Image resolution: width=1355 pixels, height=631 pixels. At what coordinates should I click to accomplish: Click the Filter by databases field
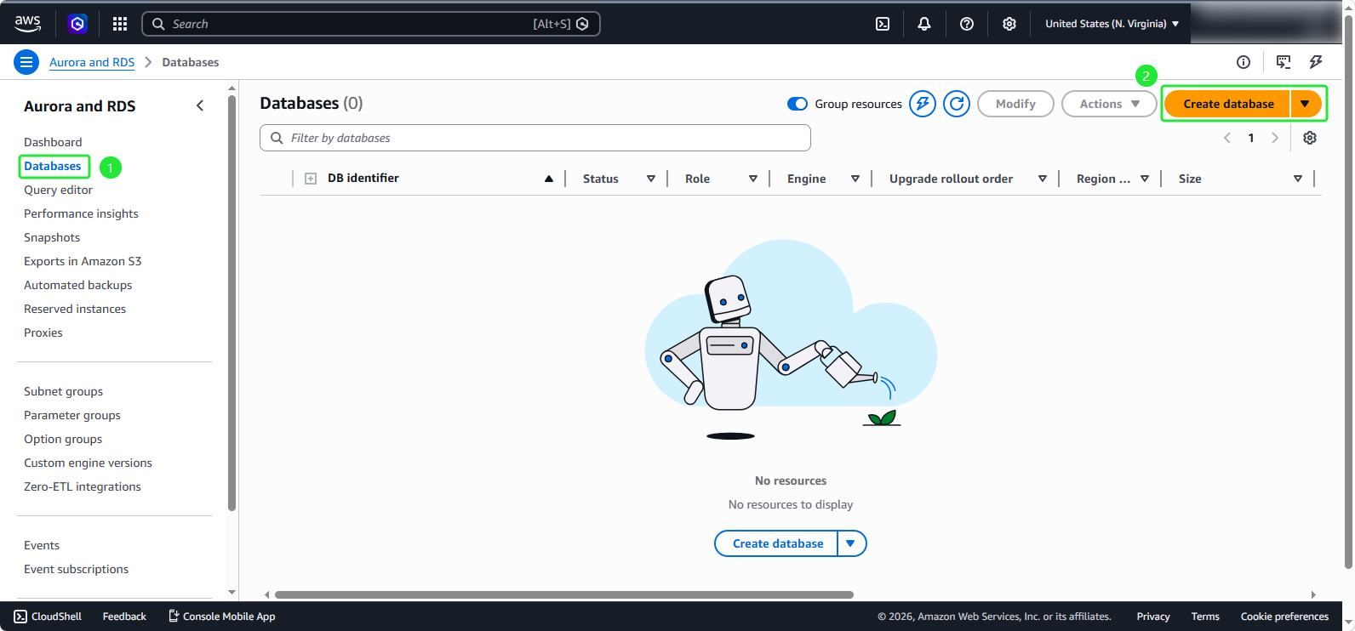click(535, 138)
